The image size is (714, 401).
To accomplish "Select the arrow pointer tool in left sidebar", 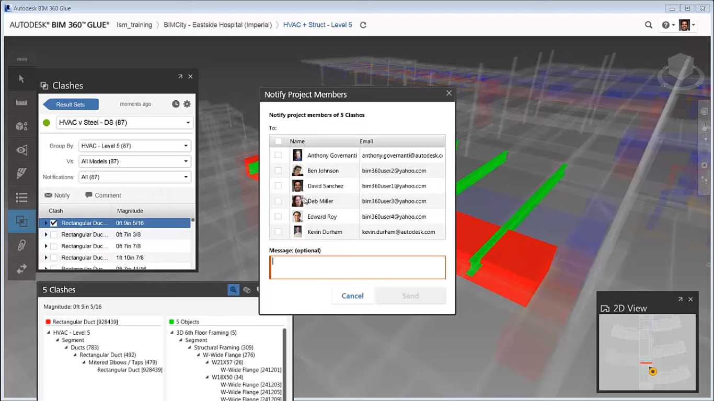I will 21,79.
